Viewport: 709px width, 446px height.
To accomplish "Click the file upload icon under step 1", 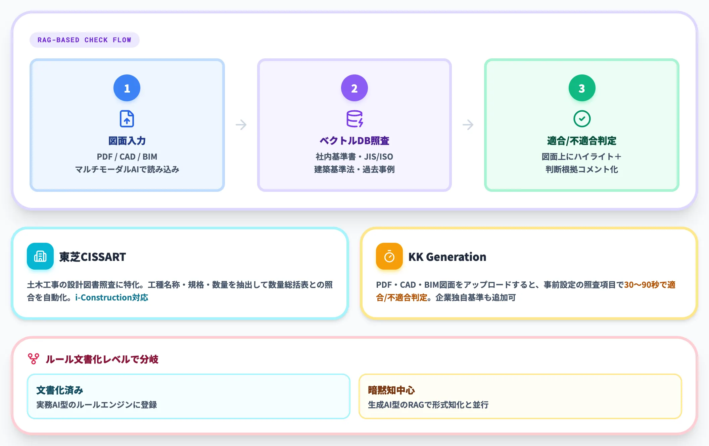I will pos(127,119).
